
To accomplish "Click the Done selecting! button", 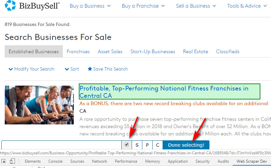I will [186, 145].
